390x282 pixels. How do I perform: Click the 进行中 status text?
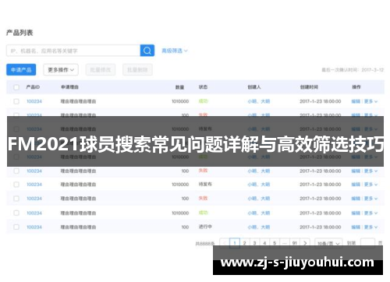click(205, 227)
